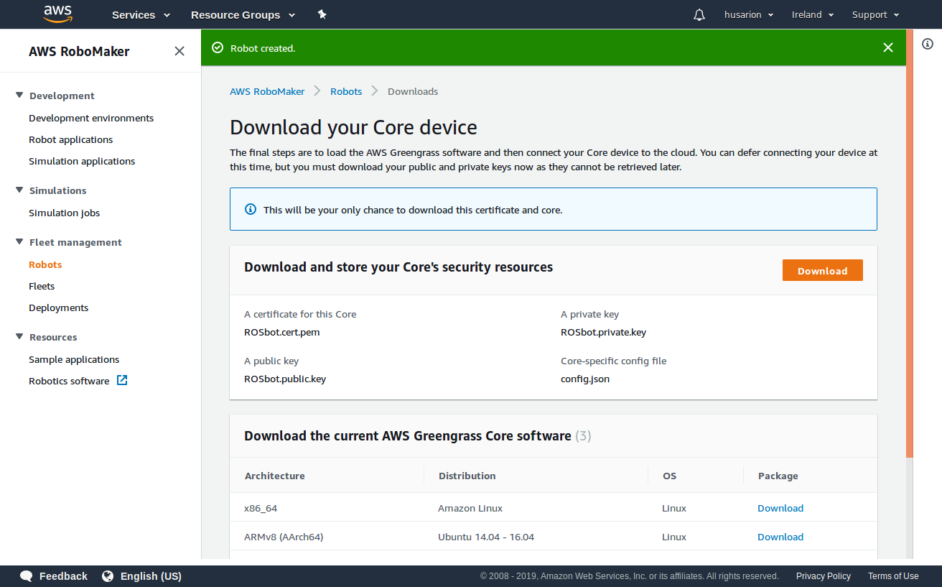Open the Ireland region selector
The height and width of the screenshot is (587, 942).
813,14
